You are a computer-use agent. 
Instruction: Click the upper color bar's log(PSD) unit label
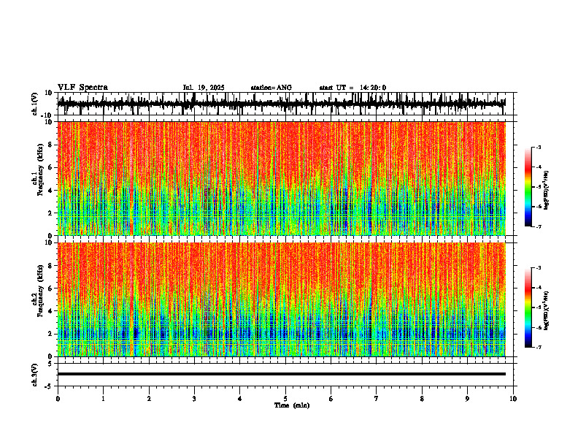547,190
